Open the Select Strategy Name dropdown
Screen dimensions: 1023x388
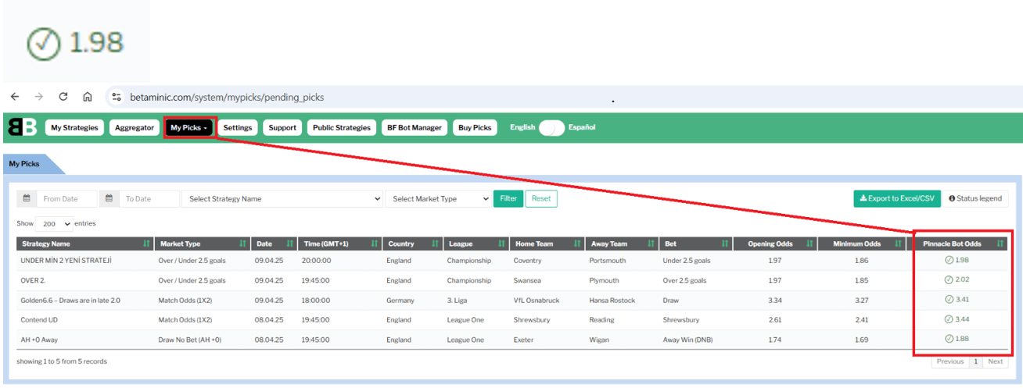[x=282, y=199]
